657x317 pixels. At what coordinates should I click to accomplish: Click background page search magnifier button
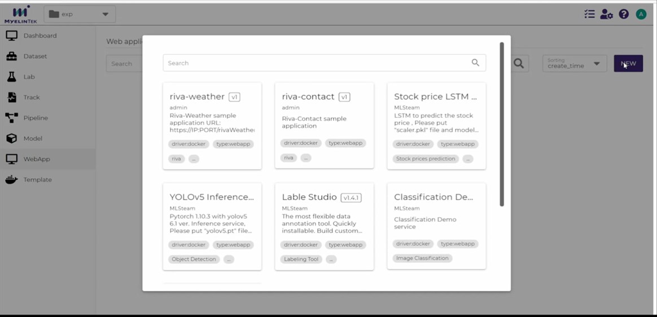(519, 63)
